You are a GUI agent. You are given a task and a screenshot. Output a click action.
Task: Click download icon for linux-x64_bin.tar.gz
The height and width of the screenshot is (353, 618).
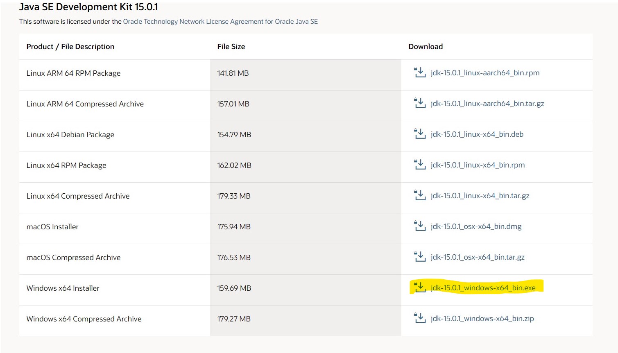[x=420, y=195]
